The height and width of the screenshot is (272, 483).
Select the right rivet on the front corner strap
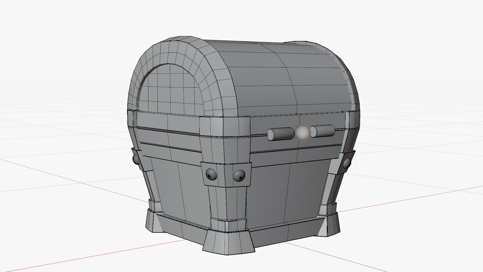click(x=239, y=176)
